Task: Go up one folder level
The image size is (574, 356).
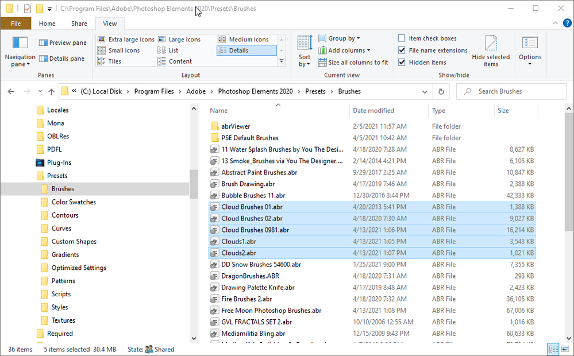Action: [51, 91]
